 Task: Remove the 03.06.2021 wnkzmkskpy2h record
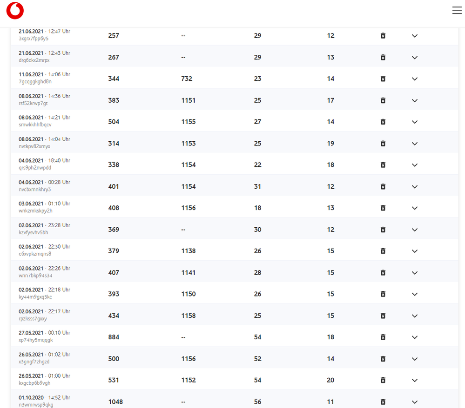(383, 208)
